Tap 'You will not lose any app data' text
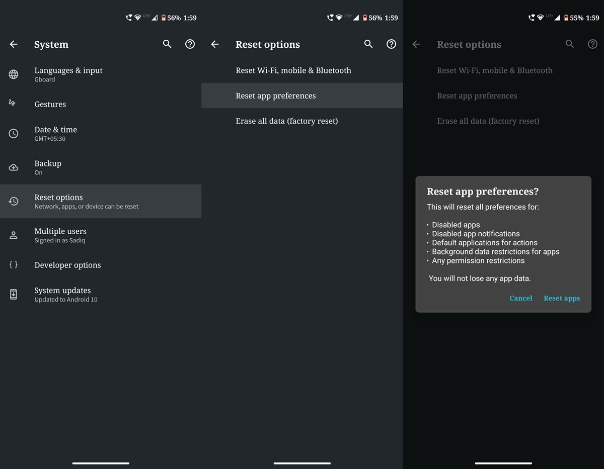The image size is (604, 469). 480,278
